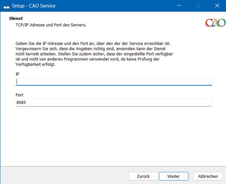Image resolution: width=226 pixels, height=184 pixels.
Task: Click the line starting ist und nicht von
Action: pos(88,59)
